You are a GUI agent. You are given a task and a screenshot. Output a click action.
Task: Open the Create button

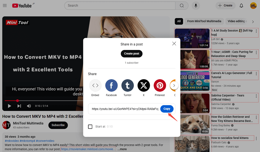pos(225,6)
